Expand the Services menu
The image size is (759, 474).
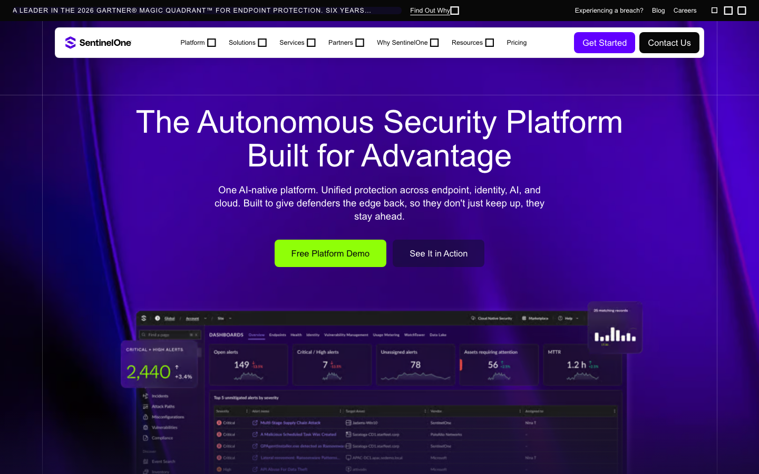coord(297,43)
